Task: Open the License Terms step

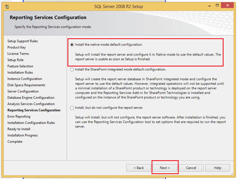Action: pyautogui.click(x=18, y=53)
